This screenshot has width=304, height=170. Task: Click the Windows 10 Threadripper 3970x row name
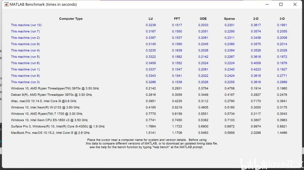coord(55,88)
